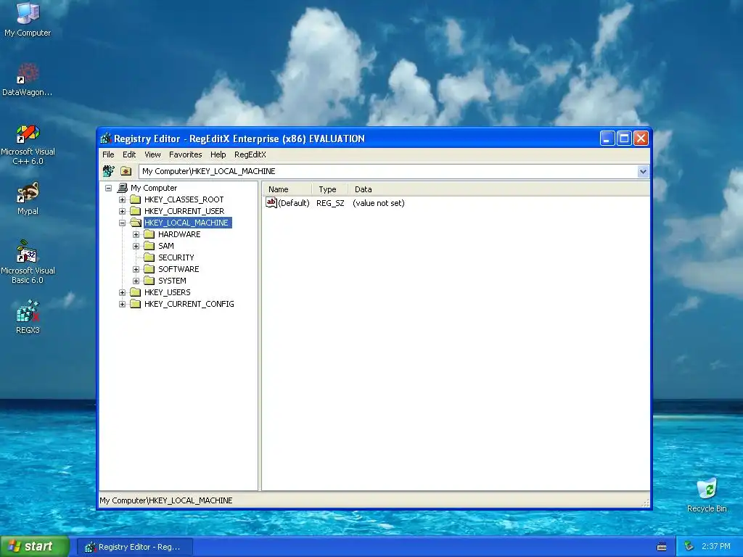The image size is (743, 557).
Task: Select the REGX3 desktop icon
Action: (x=28, y=316)
